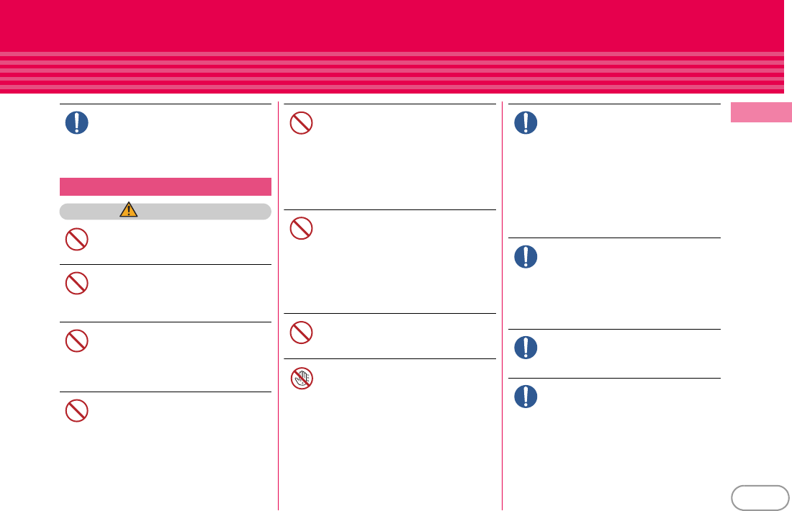Click the rounded page number box at bottom right
The image size is (792, 511).
coord(760,498)
